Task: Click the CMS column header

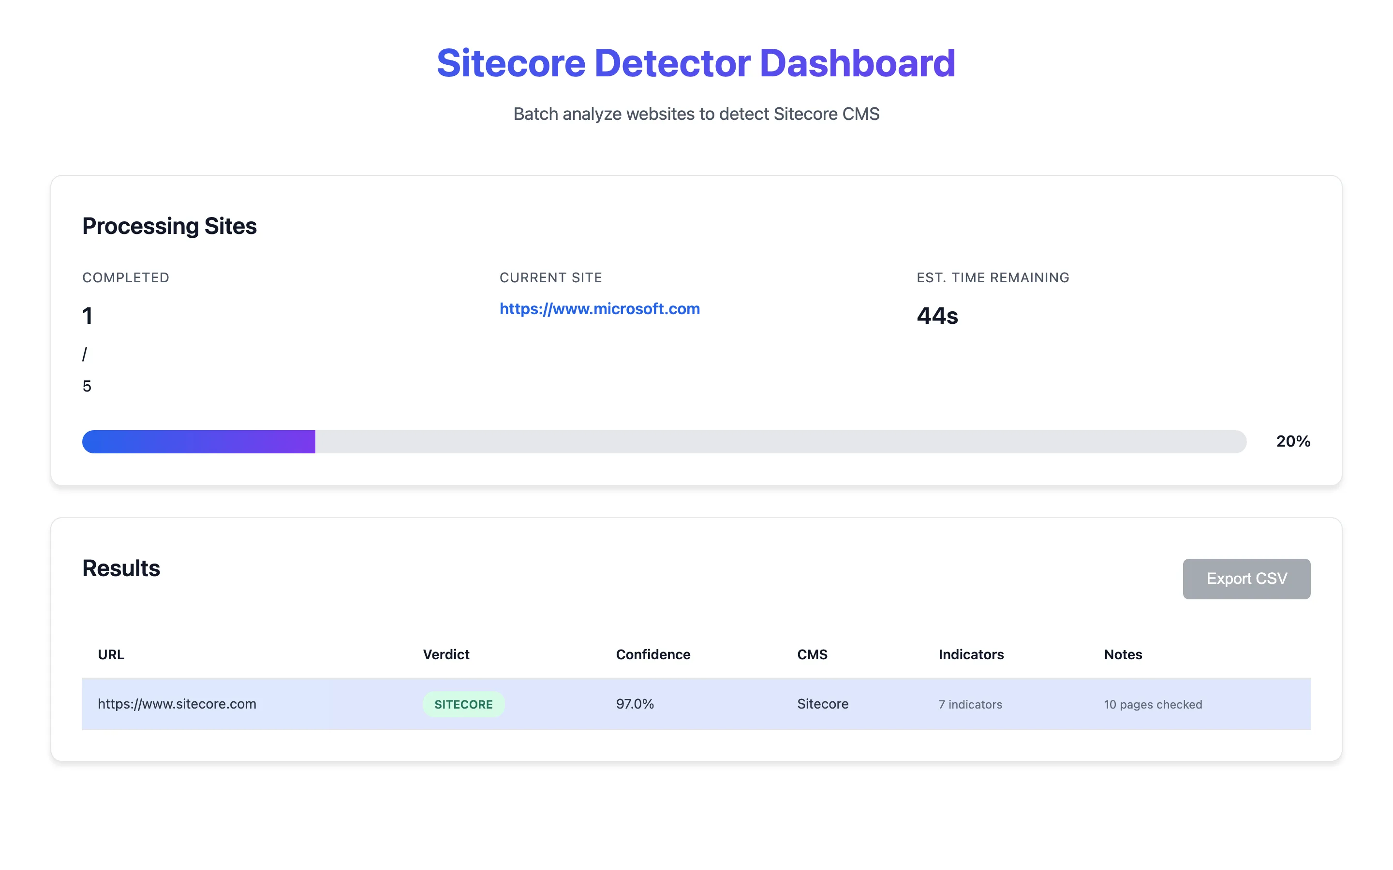Action: pyautogui.click(x=812, y=654)
